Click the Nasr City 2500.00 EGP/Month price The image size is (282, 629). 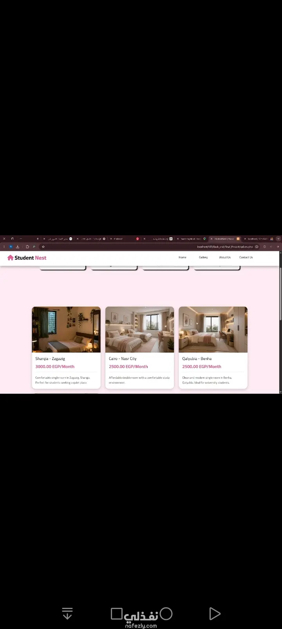point(128,367)
